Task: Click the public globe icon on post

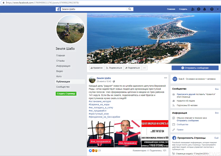Action: pyautogui.click(x=114, y=81)
